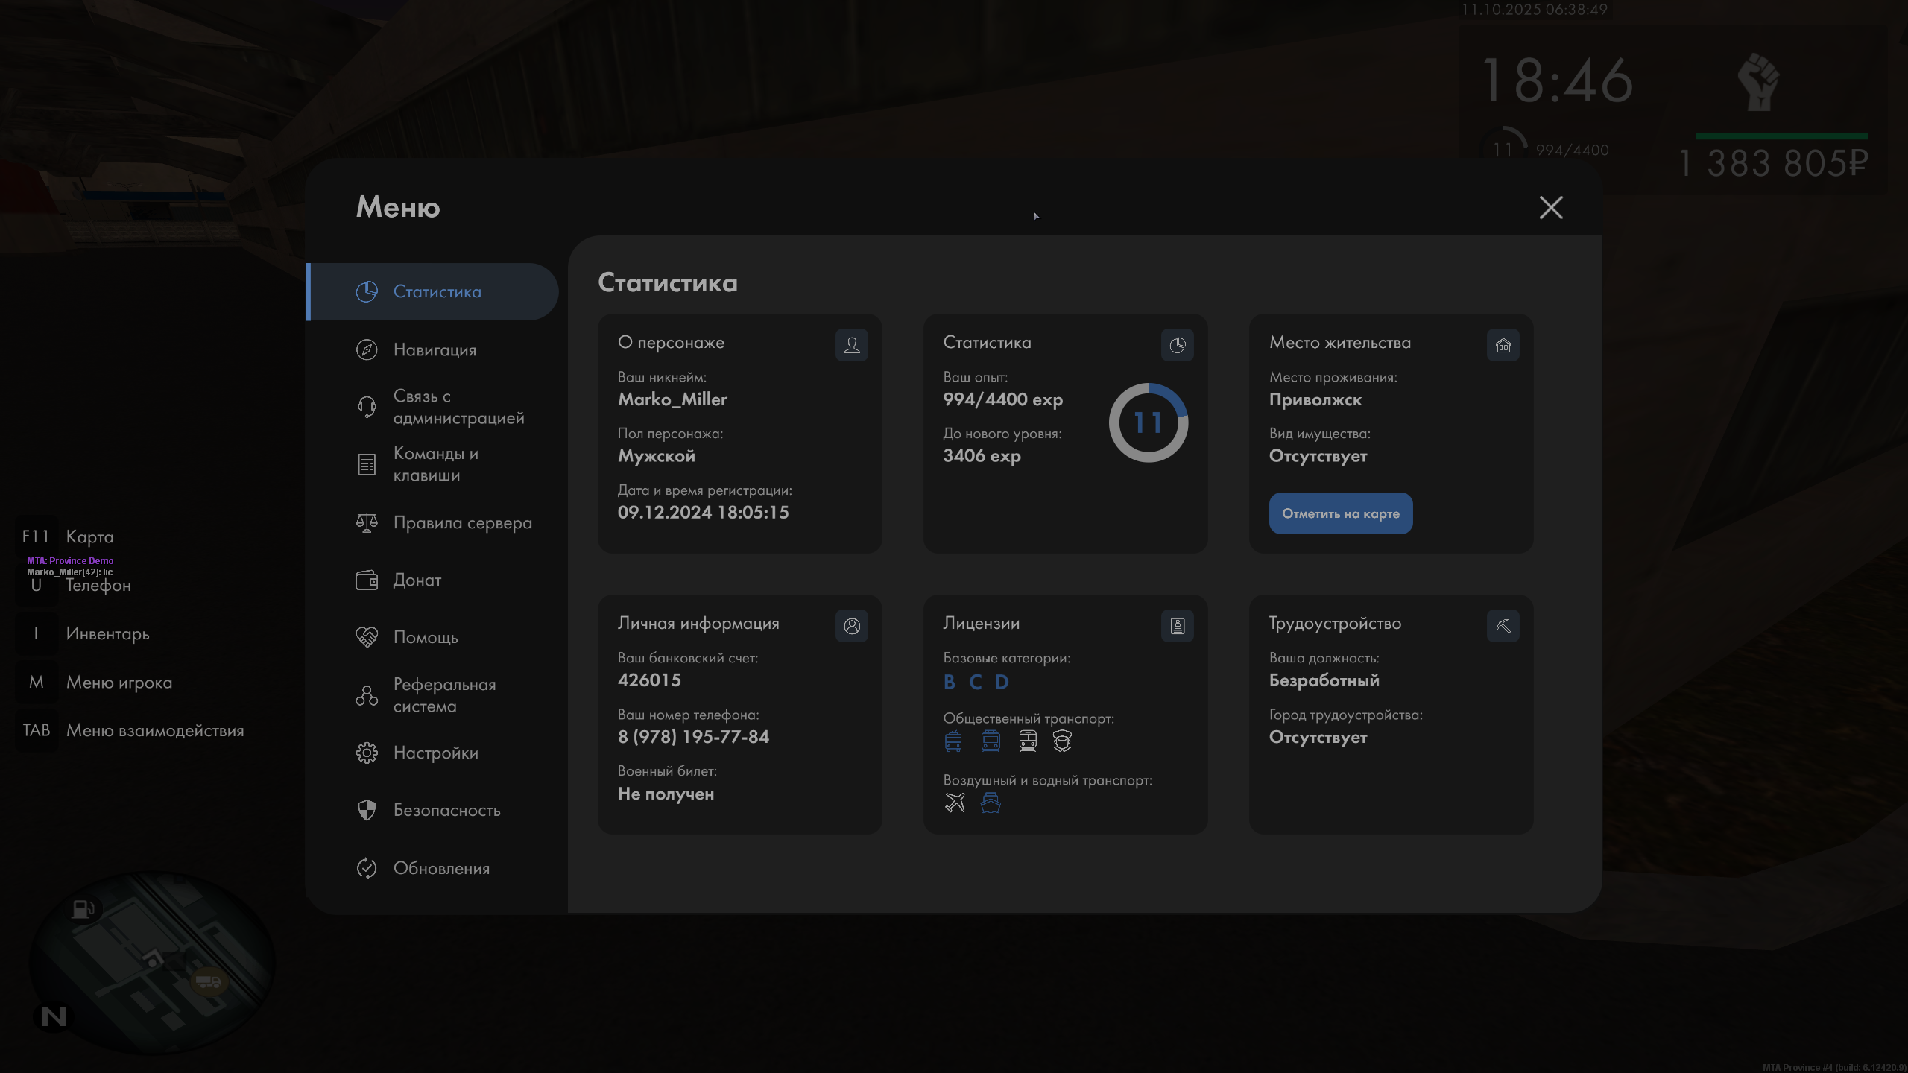Go to Правила сервера section

(x=462, y=523)
